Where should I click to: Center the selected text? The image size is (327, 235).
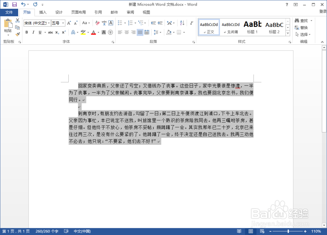click(127, 32)
